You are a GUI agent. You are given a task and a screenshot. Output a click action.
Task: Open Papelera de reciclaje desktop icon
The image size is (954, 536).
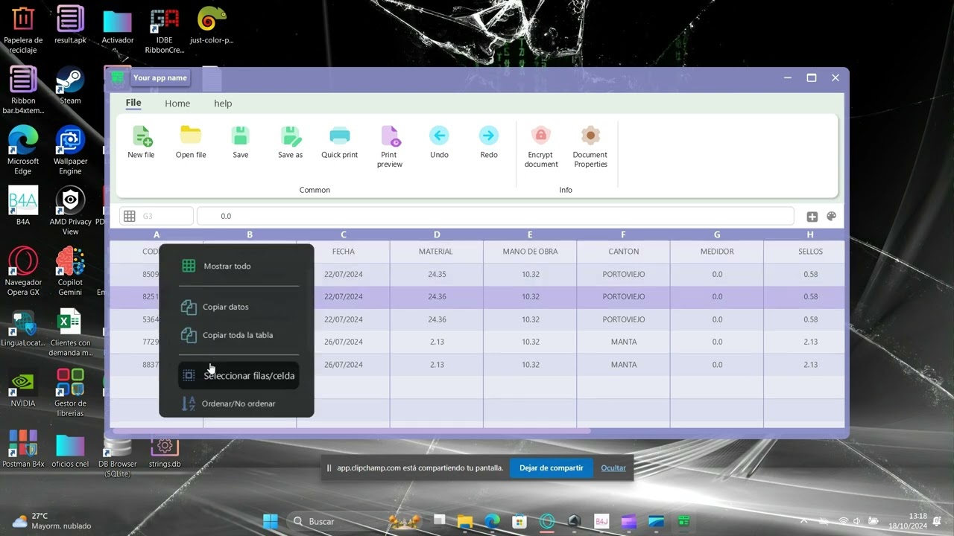coord(23,30)
